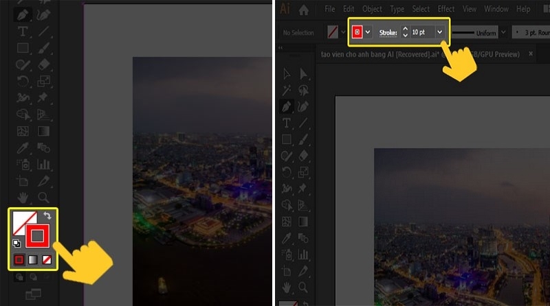
Task: Open stroke weight dropdown next to 10 pt
Action: tap(439, 32)
